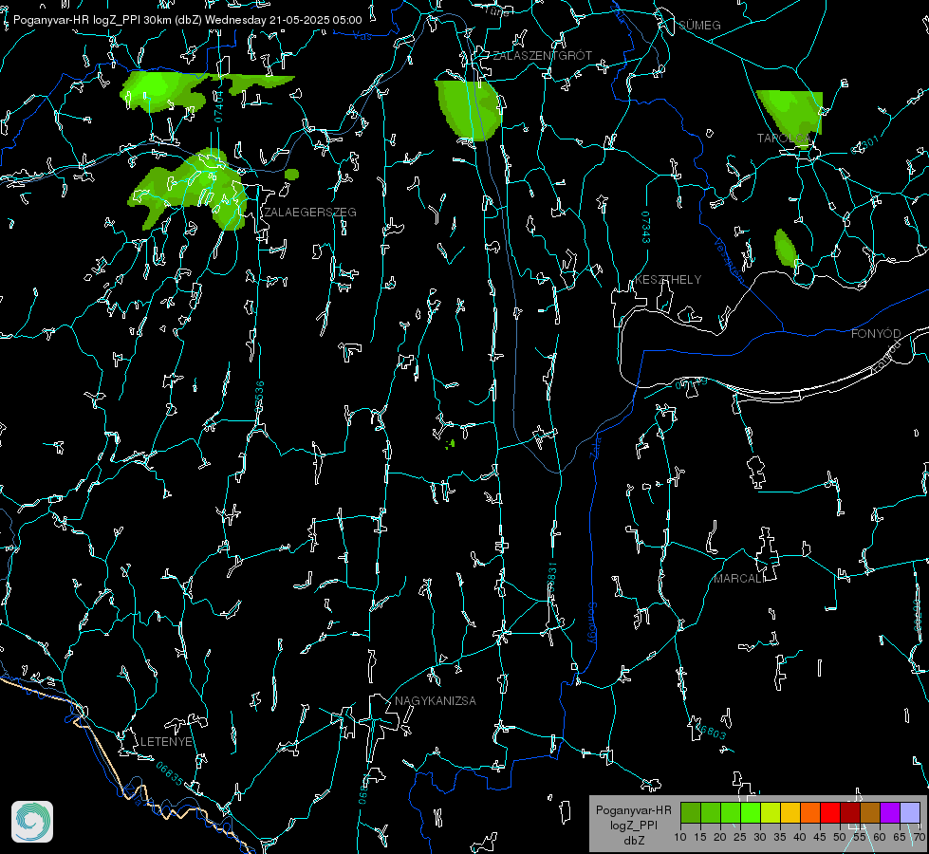Click the legend value 70

click(x=920, y=838)
